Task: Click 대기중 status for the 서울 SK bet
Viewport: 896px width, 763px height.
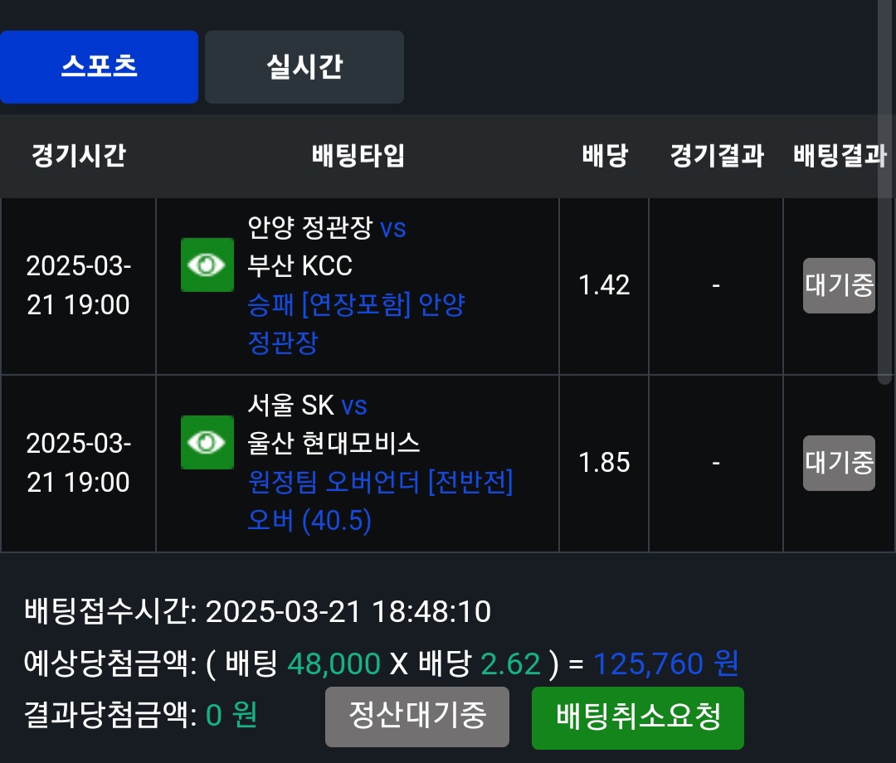Action: 839,463
